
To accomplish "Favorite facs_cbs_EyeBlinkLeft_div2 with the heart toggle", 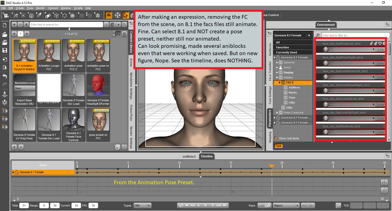I will pyautogui.click(x=380, y=43).
